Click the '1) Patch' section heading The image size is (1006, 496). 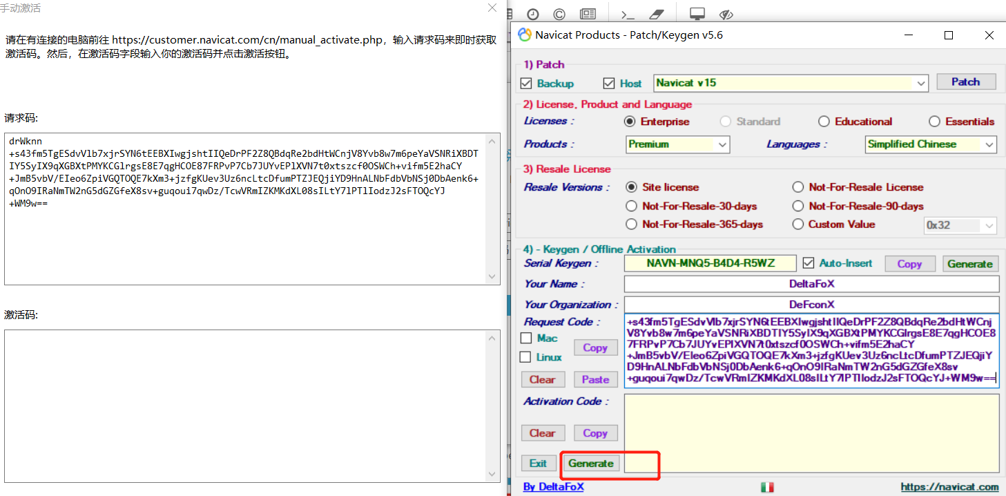544,65
